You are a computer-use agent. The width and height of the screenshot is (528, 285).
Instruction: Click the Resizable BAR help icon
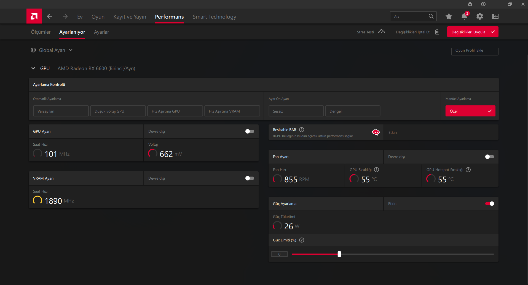[x=302, y=130]
